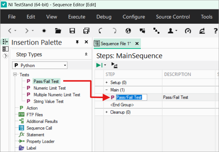Open the View menu

tap(52, 17)
